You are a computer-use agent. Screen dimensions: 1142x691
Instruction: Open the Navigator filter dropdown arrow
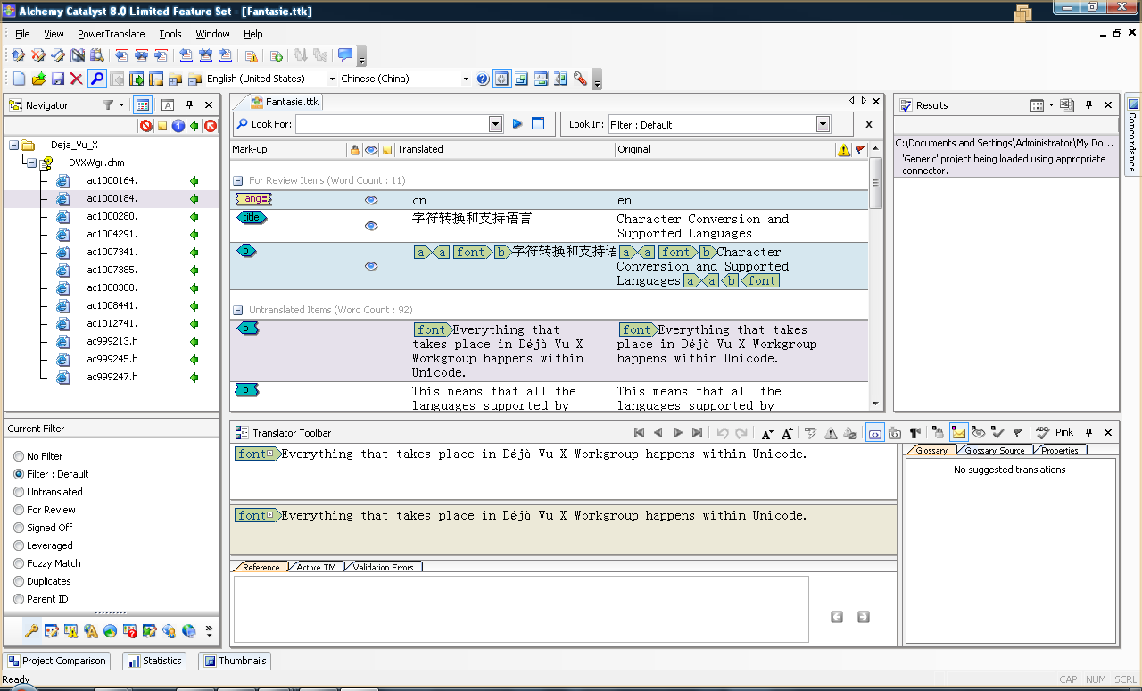pos(121,105)
